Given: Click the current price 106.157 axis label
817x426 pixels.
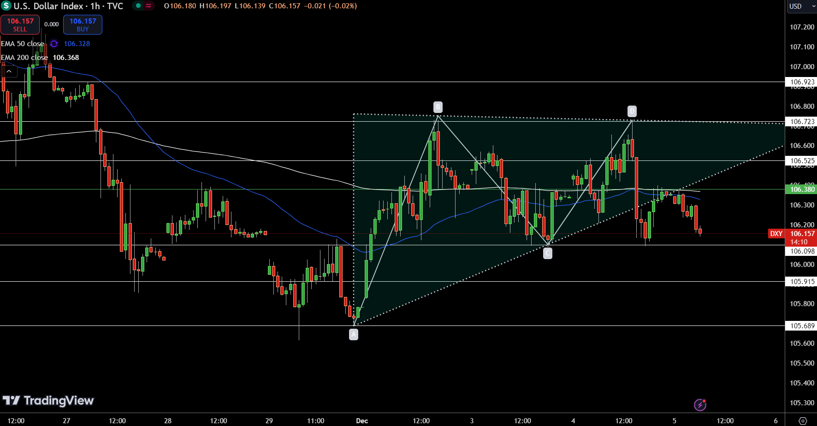Looking at the screenshot, I should pyautogui.click(x=801, y=234).
